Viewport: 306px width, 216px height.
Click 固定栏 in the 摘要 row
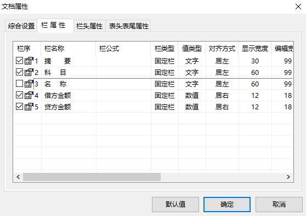[x=165, y=61]
